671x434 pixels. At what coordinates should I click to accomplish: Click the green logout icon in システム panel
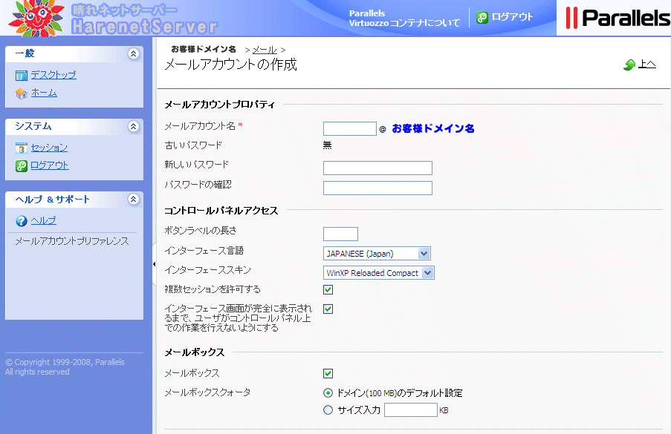click(22, 165)
